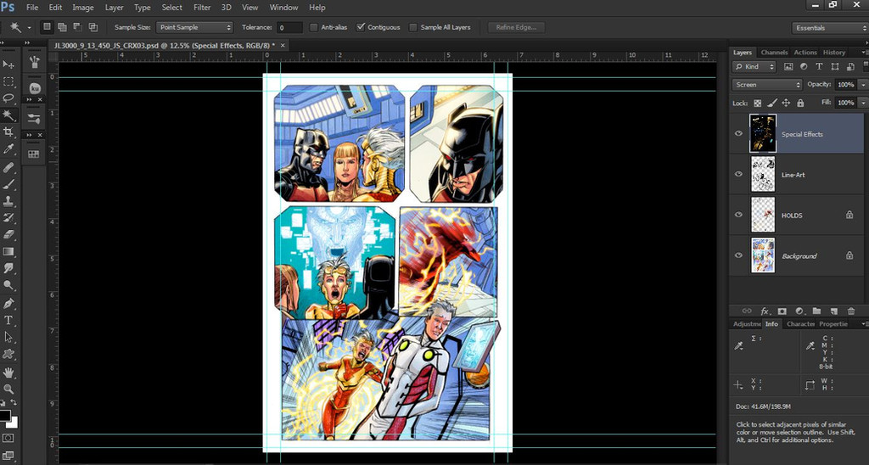Enable the Anti-alias checkbox
The height and width of the screenshot is (465, 869).
(x=314, y=27)
